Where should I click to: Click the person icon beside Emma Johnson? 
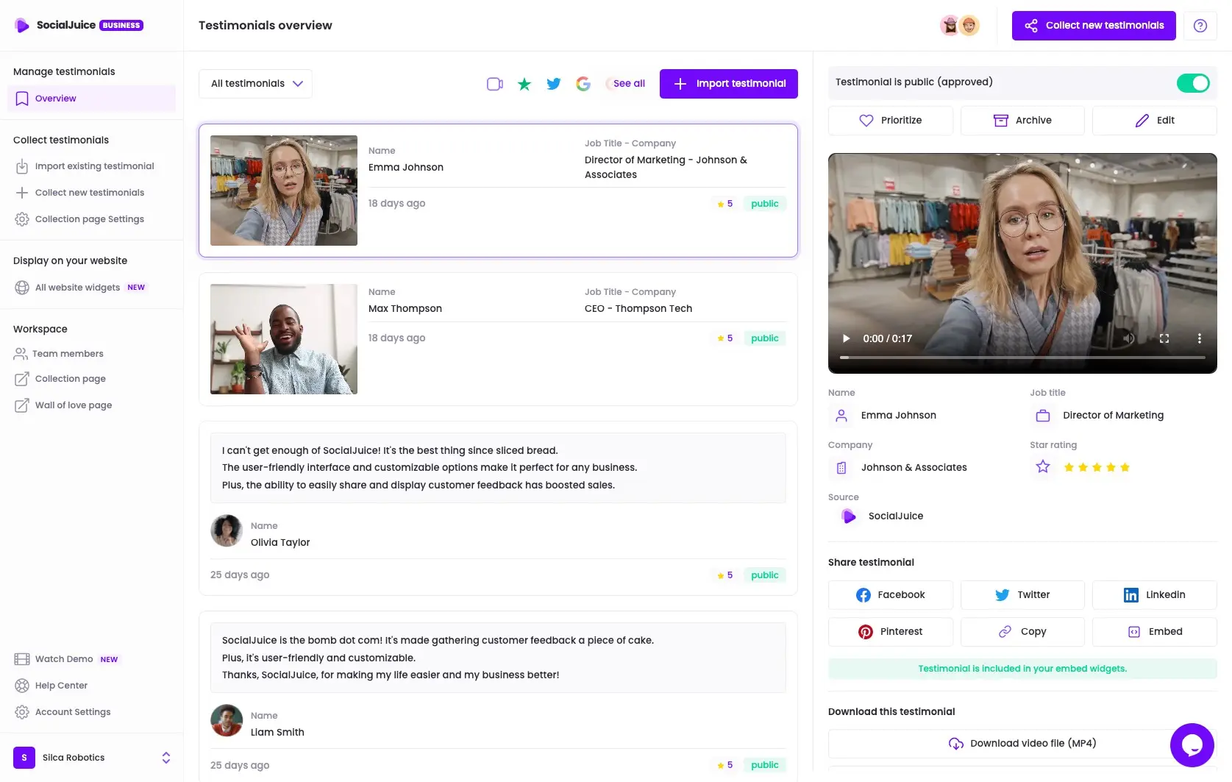841,416
